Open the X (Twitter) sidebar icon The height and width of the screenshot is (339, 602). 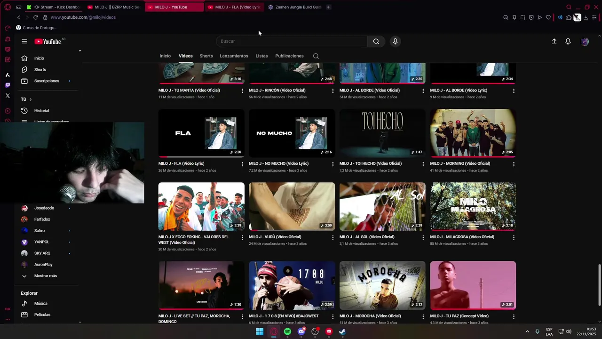point(8,96)
